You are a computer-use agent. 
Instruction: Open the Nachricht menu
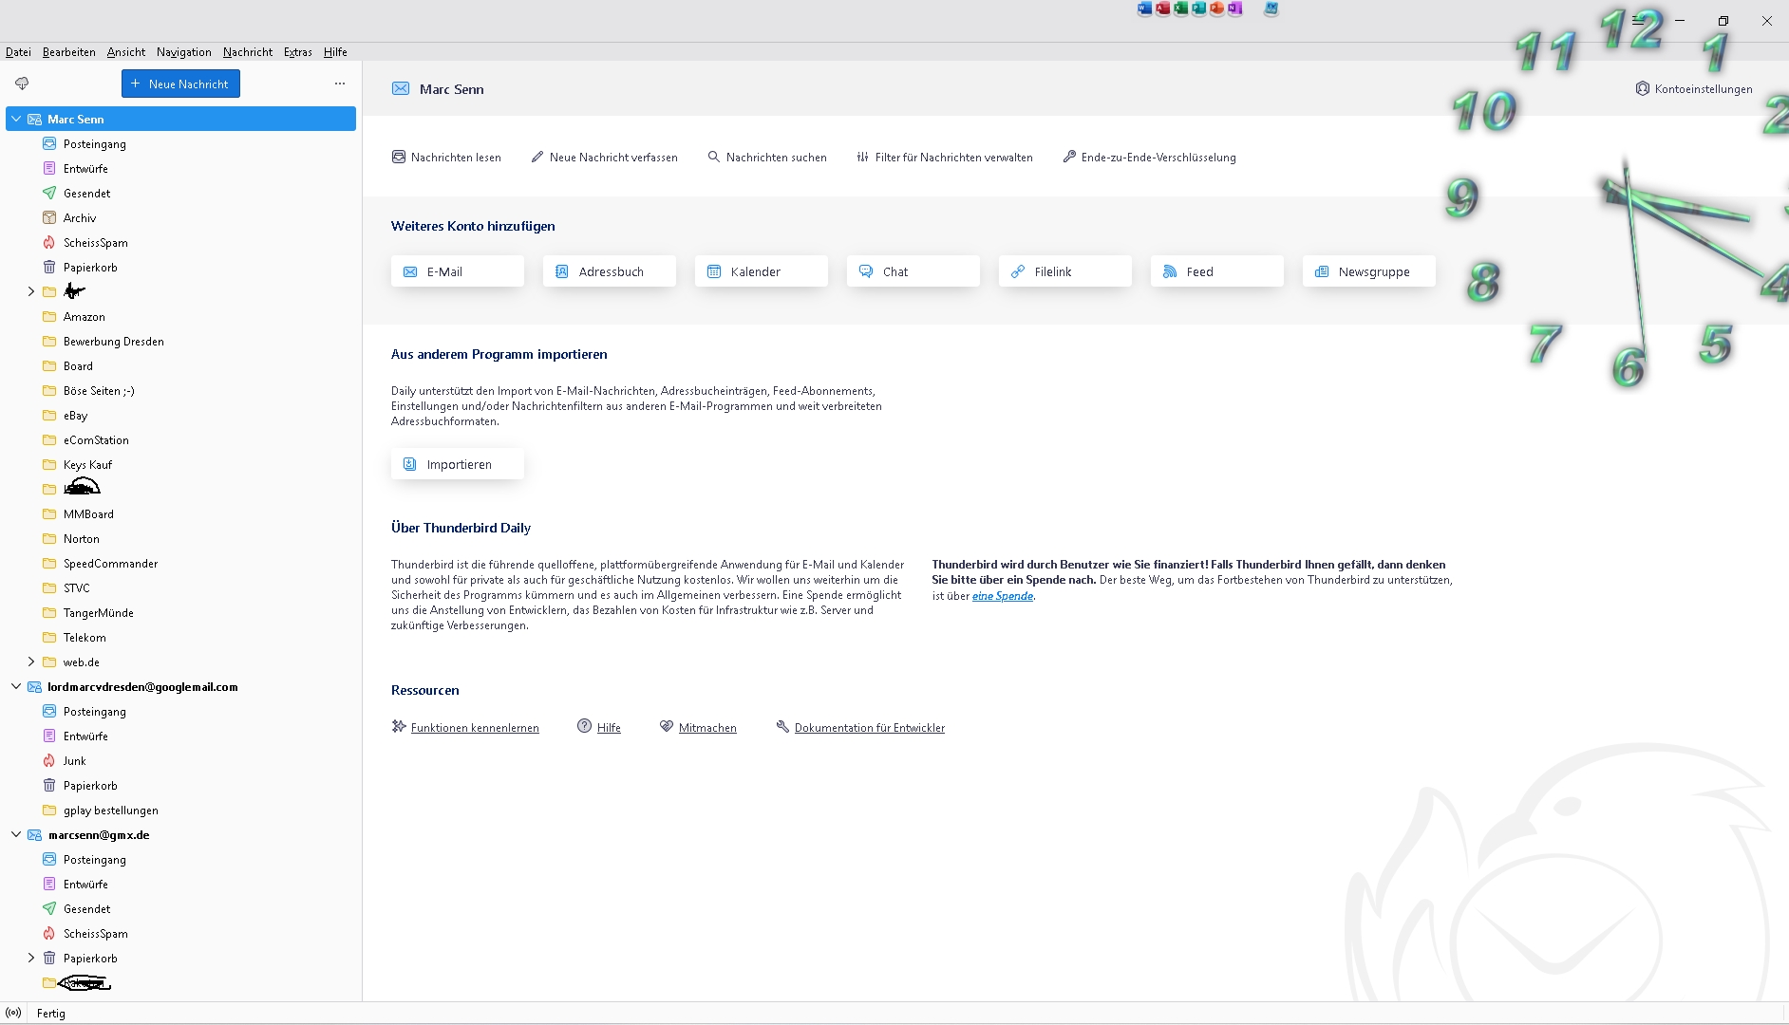[248, 52]
